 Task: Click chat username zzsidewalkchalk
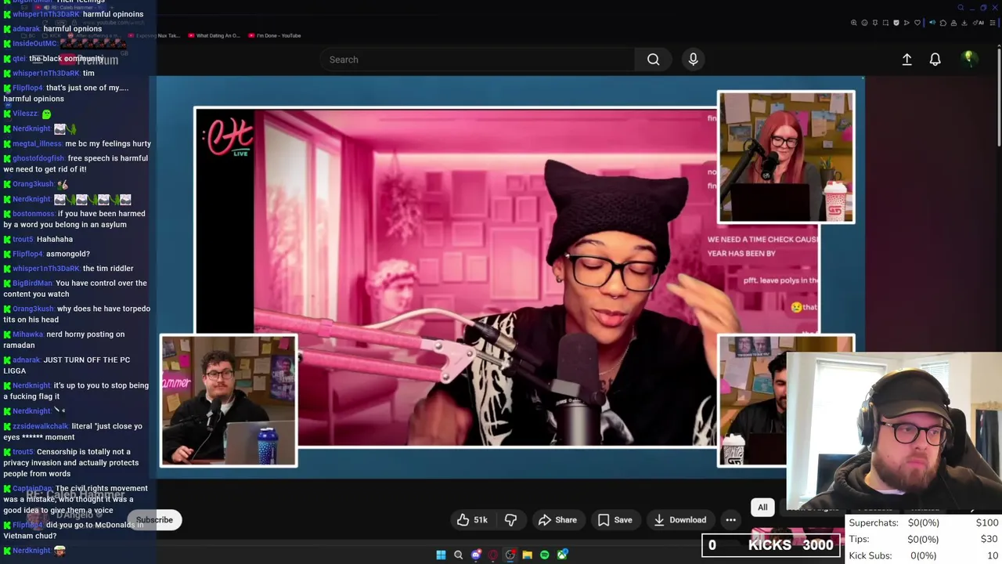tap(41, 426)
